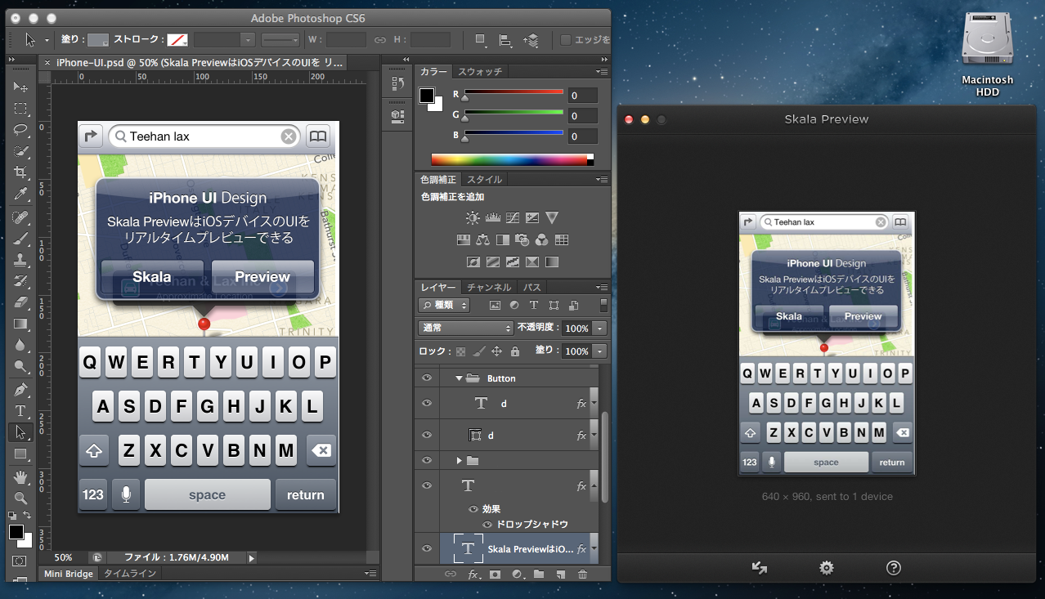Viewport: 1045px width, 599px height.
Task: Create a new layer group
Action: pyautogui.click(x=539, y=574)
